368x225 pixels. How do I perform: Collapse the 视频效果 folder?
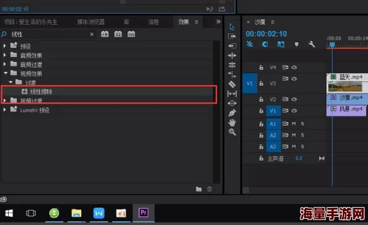tap(6, 73)
